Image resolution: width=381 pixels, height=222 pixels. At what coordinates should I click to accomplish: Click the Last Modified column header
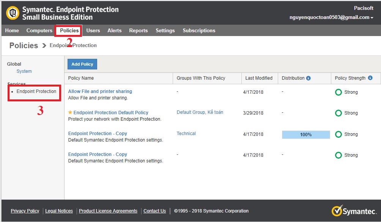click(x=259, y=78)
